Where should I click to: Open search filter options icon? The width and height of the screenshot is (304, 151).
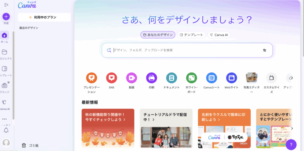[264, 50]
